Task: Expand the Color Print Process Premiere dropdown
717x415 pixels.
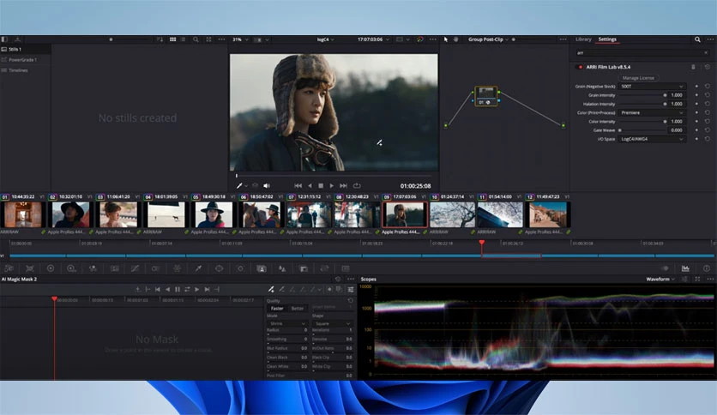Action: click(652, 112)
